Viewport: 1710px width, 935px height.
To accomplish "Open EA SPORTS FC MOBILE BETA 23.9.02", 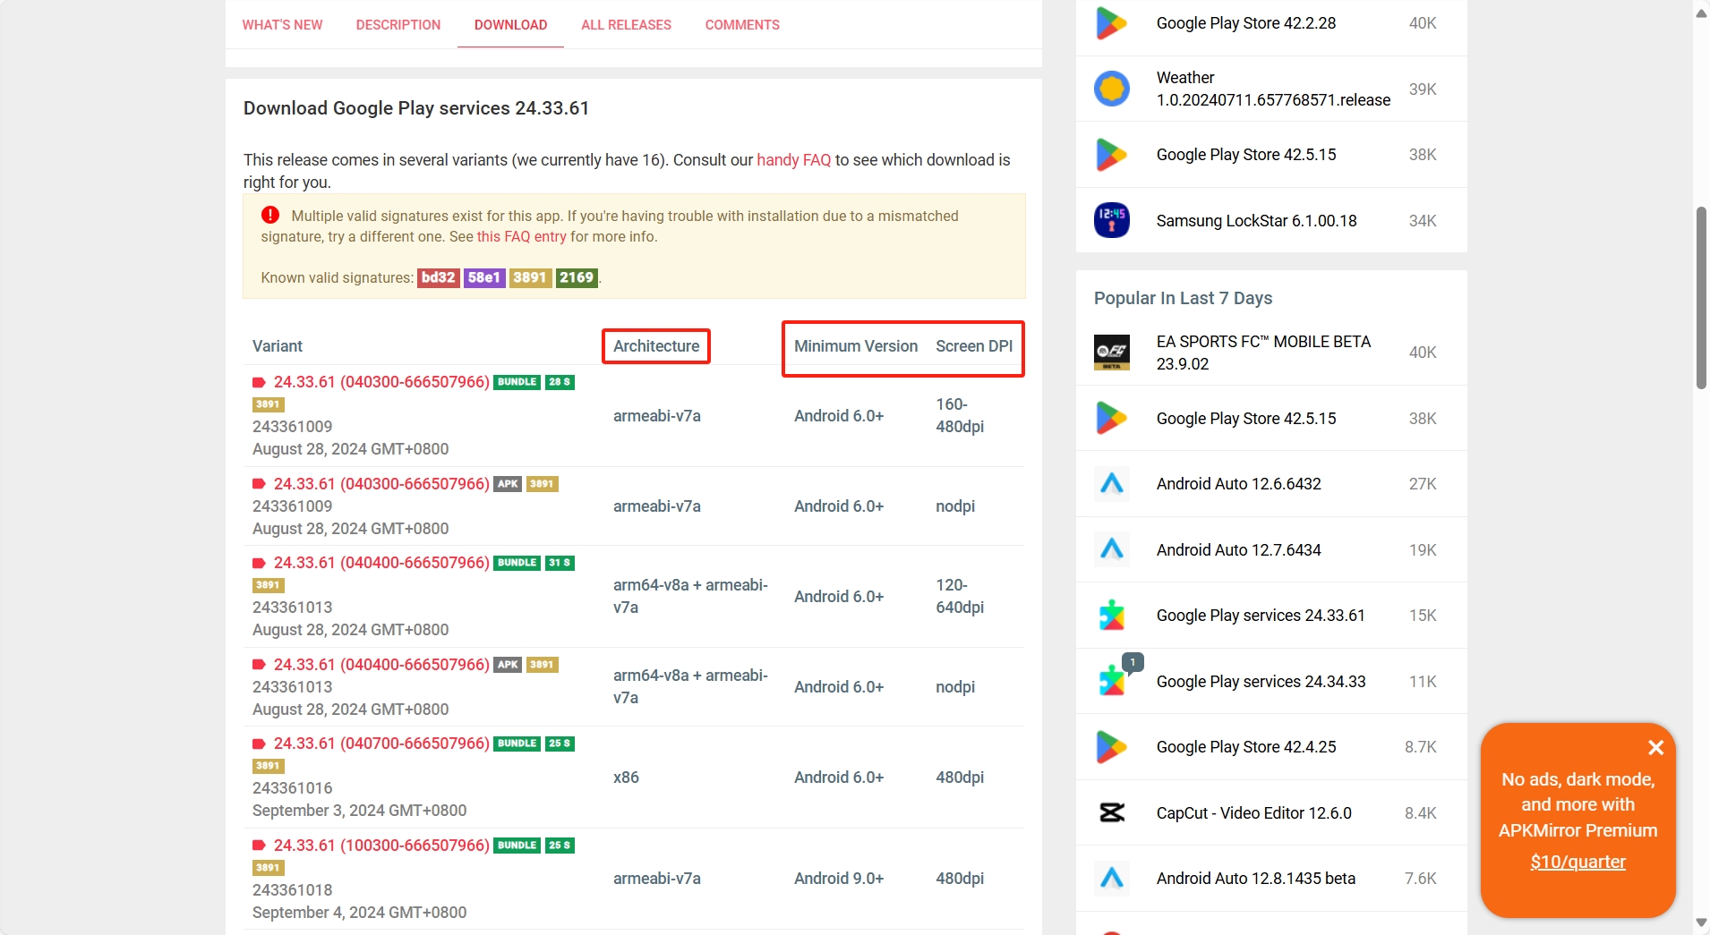I will pos(1263,353).
